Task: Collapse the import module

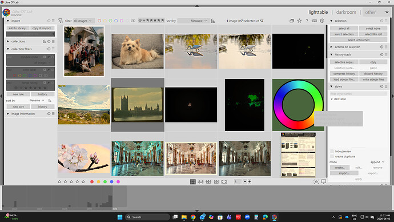Action: 8,21
